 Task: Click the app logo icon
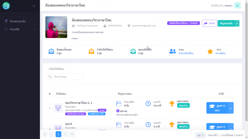tap(6, 6)
